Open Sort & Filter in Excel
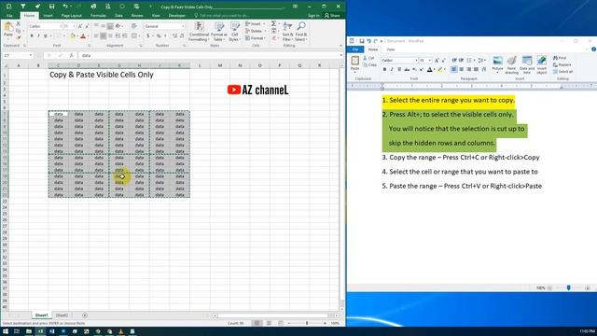Screen dimensions: 597x336 click(287, 32)
